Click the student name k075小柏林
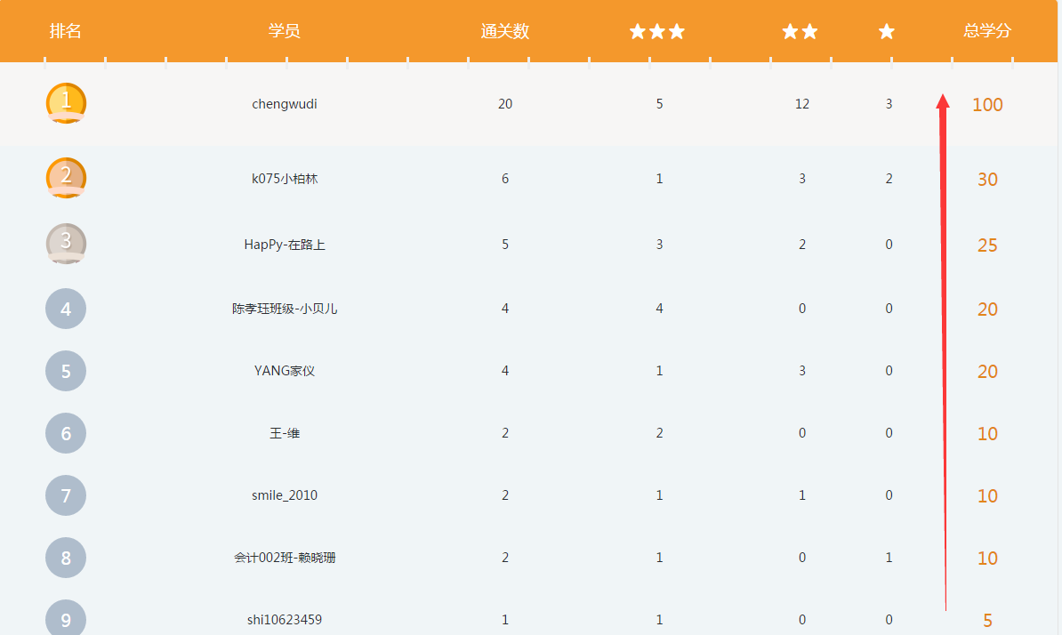The image size is (1062, 635). (x=285, y=178)
